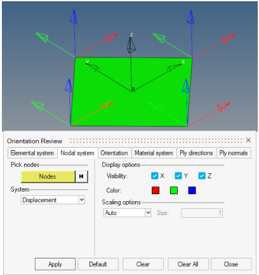This screenshot has height=275, width=259.
Task: Click the Clear All button
Action: click(x=188, y=264)
